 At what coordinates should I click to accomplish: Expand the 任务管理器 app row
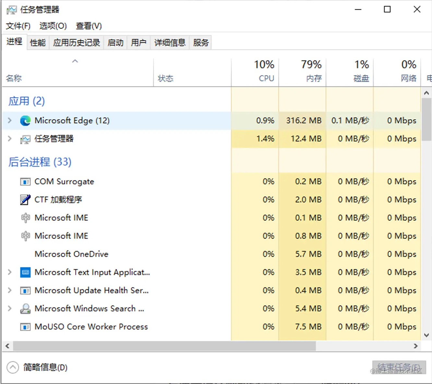click(10, 139)
